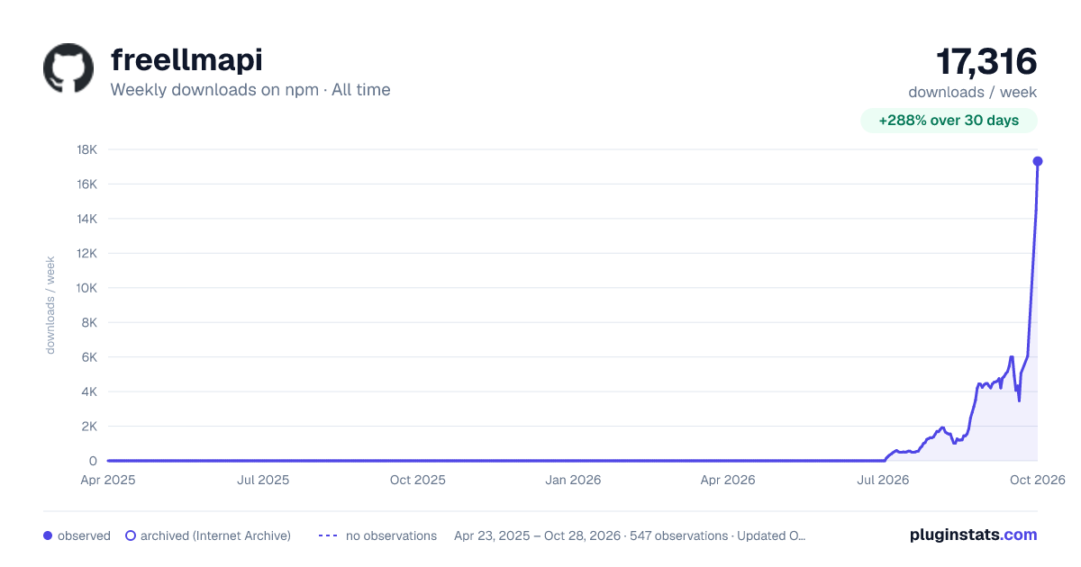Click the 'downloads / week' label under the count

coord(973,92)
